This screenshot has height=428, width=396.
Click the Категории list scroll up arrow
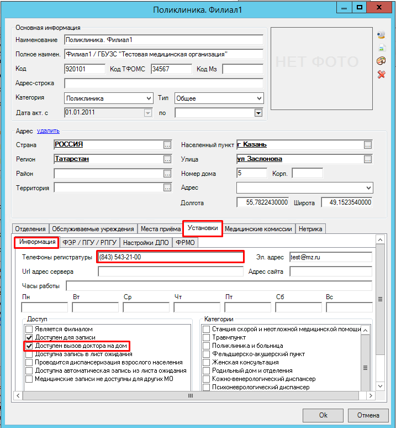[366, 330]
